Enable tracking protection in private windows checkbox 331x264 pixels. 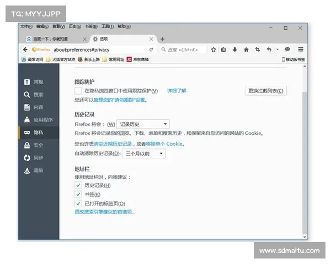pyautogui.click(x=78, y=91)
